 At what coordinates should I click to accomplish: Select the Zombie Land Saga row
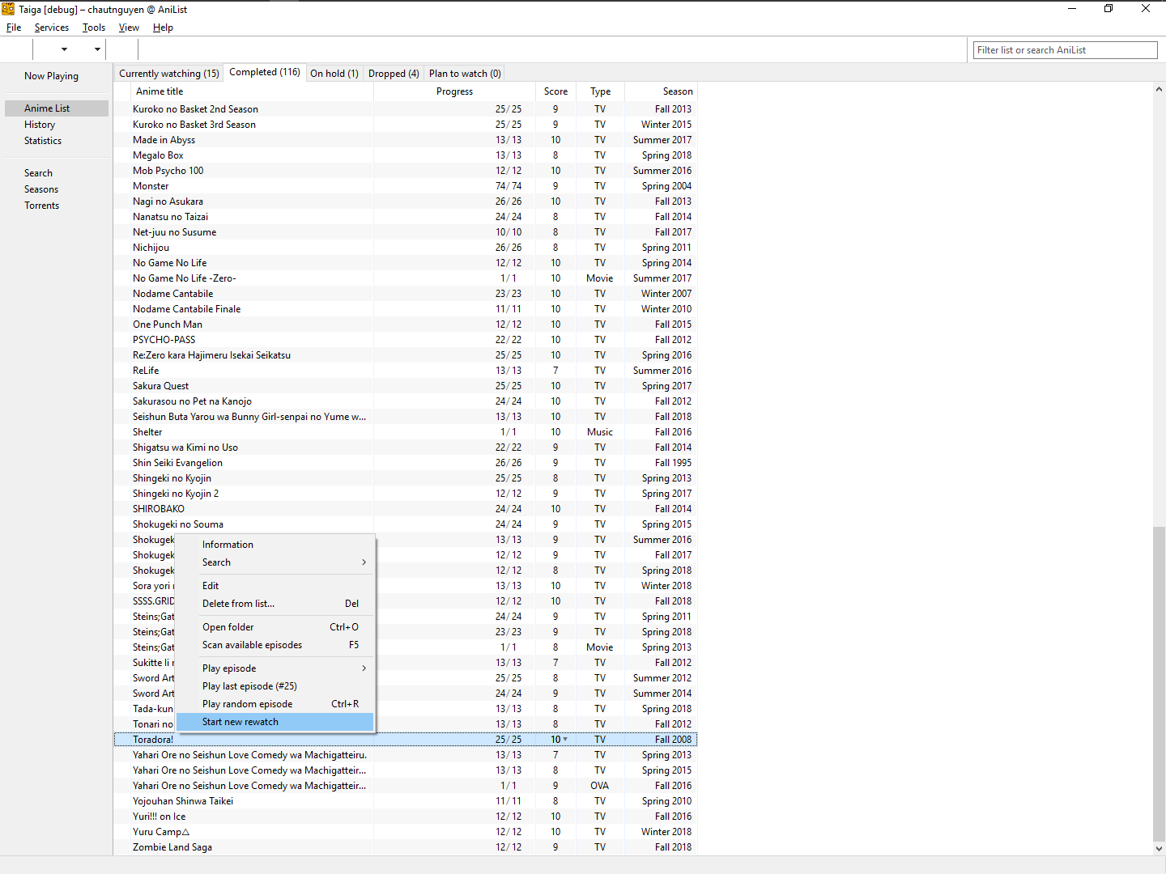[405, 847]
